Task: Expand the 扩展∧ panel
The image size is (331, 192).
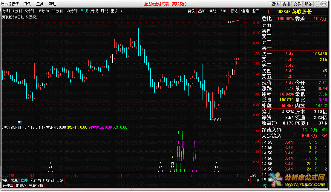Action: pos(21,185)
